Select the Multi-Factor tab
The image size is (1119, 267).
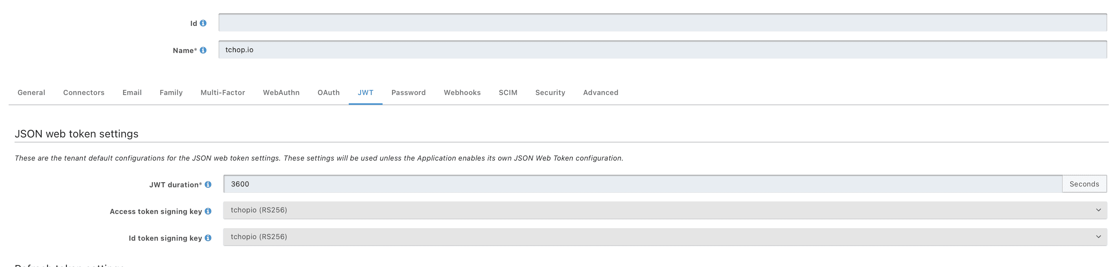point(223,93)
